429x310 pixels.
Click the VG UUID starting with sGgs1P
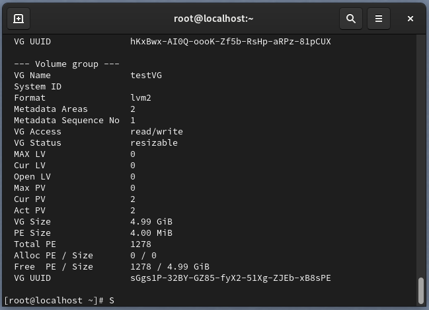pos(231,278)
